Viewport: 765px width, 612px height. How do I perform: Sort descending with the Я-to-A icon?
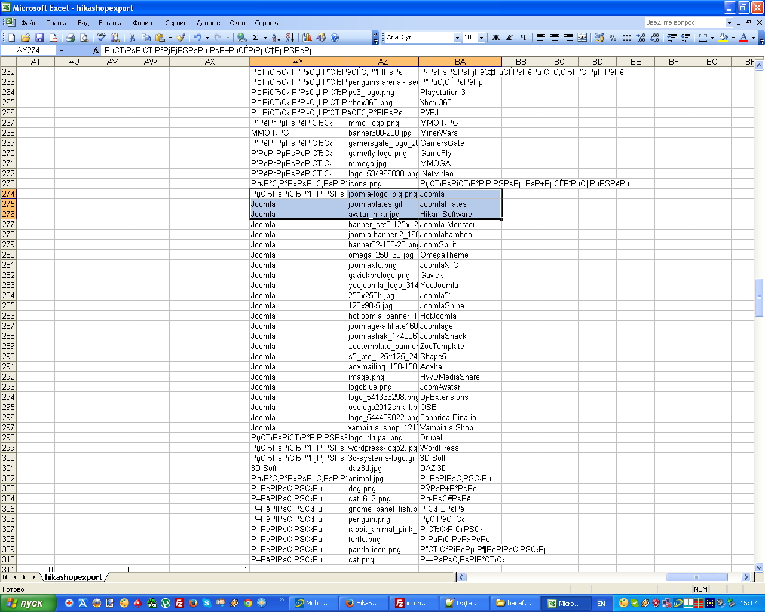pyautogui.click(x=289, y=38)
